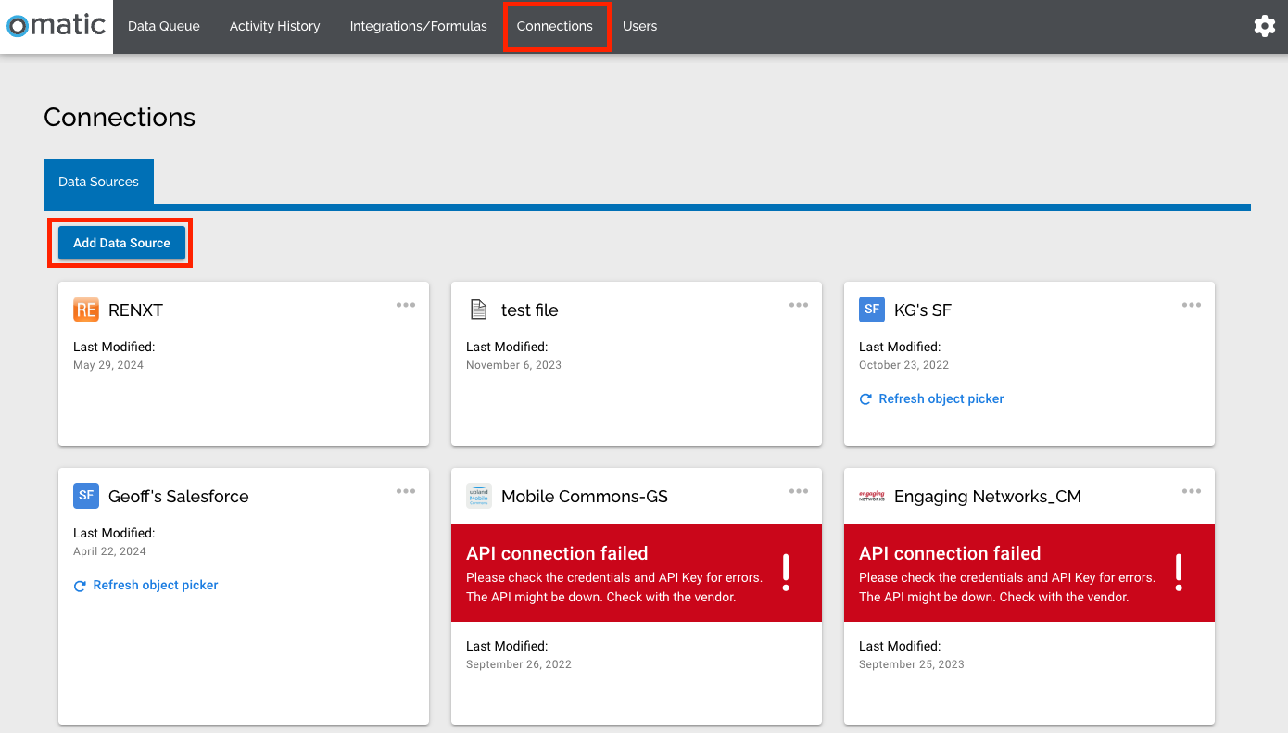The height and width of the screenshot is (733, 1288).
Task: Go to the Users section
Action: 639,26
